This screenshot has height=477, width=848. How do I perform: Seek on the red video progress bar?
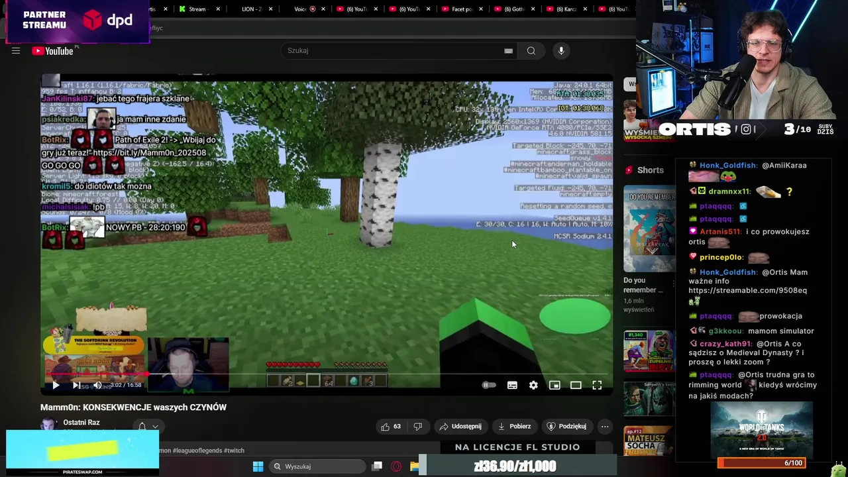(327, 374)
